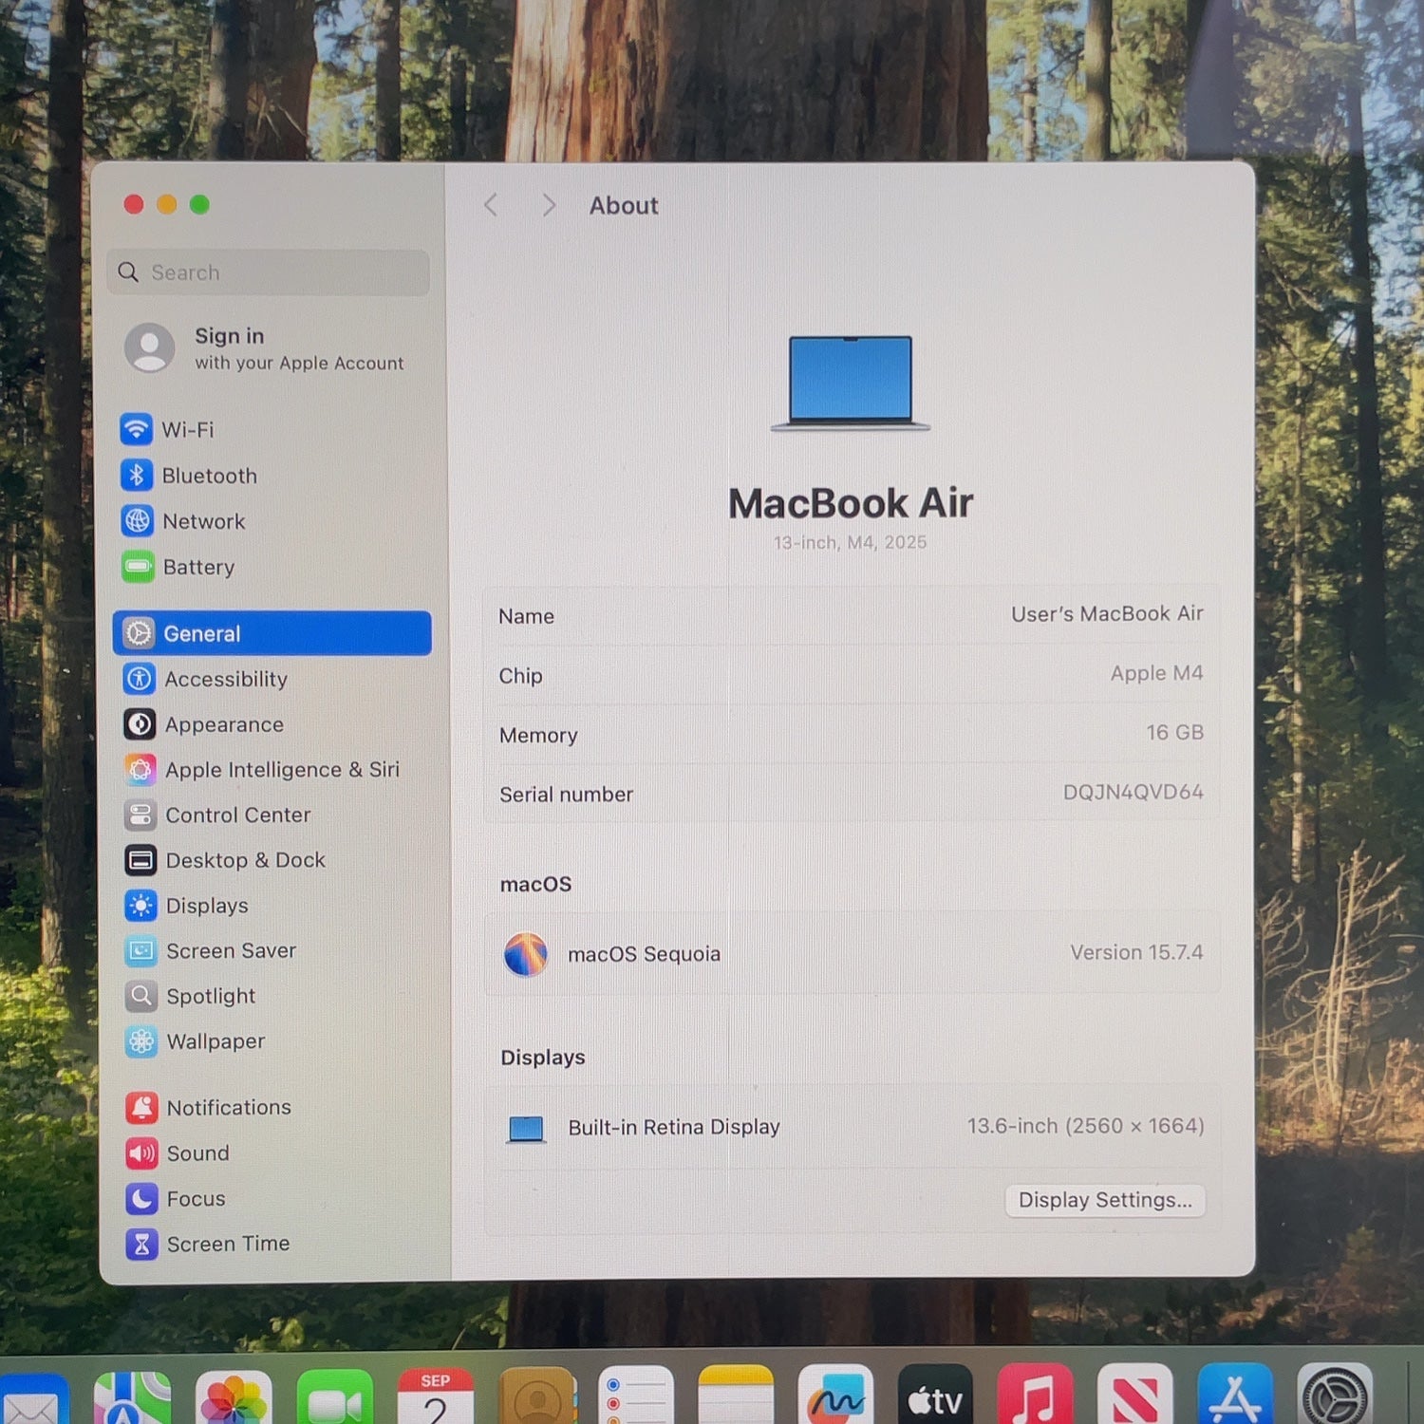The image size is (1424, 1424).
Task: Open Apple Intelligence & Siri settings
Action: (262, 769)
